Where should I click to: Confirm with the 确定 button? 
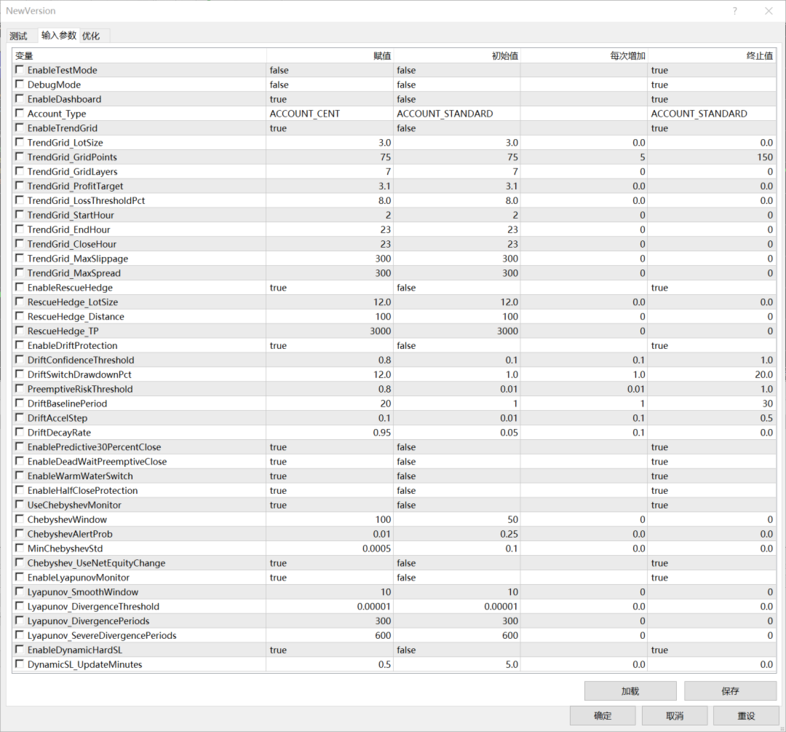click(x=603, y=715)
